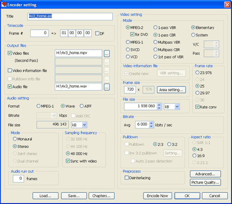Open the Advanced... settings

pyautogui.click(x=205, y=174)
